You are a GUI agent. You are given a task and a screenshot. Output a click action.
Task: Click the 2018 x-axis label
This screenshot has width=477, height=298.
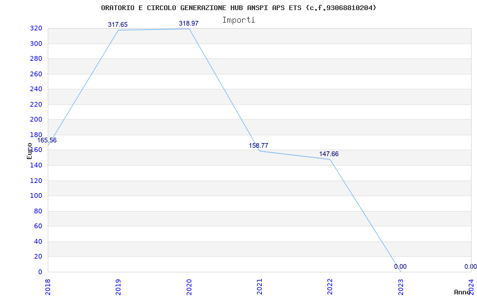pyautogui.click(x=48, y=286)
